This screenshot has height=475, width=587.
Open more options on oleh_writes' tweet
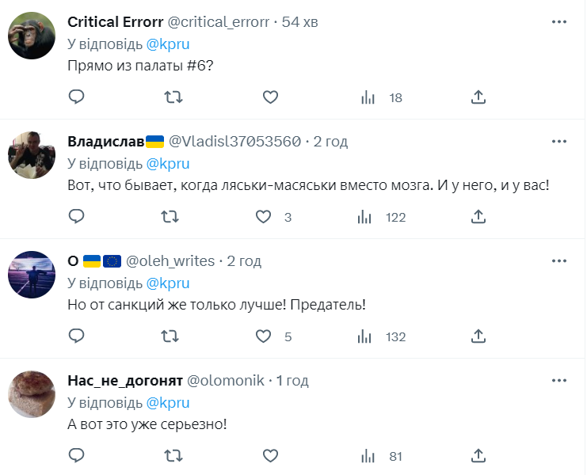click(x=559, y=260)
